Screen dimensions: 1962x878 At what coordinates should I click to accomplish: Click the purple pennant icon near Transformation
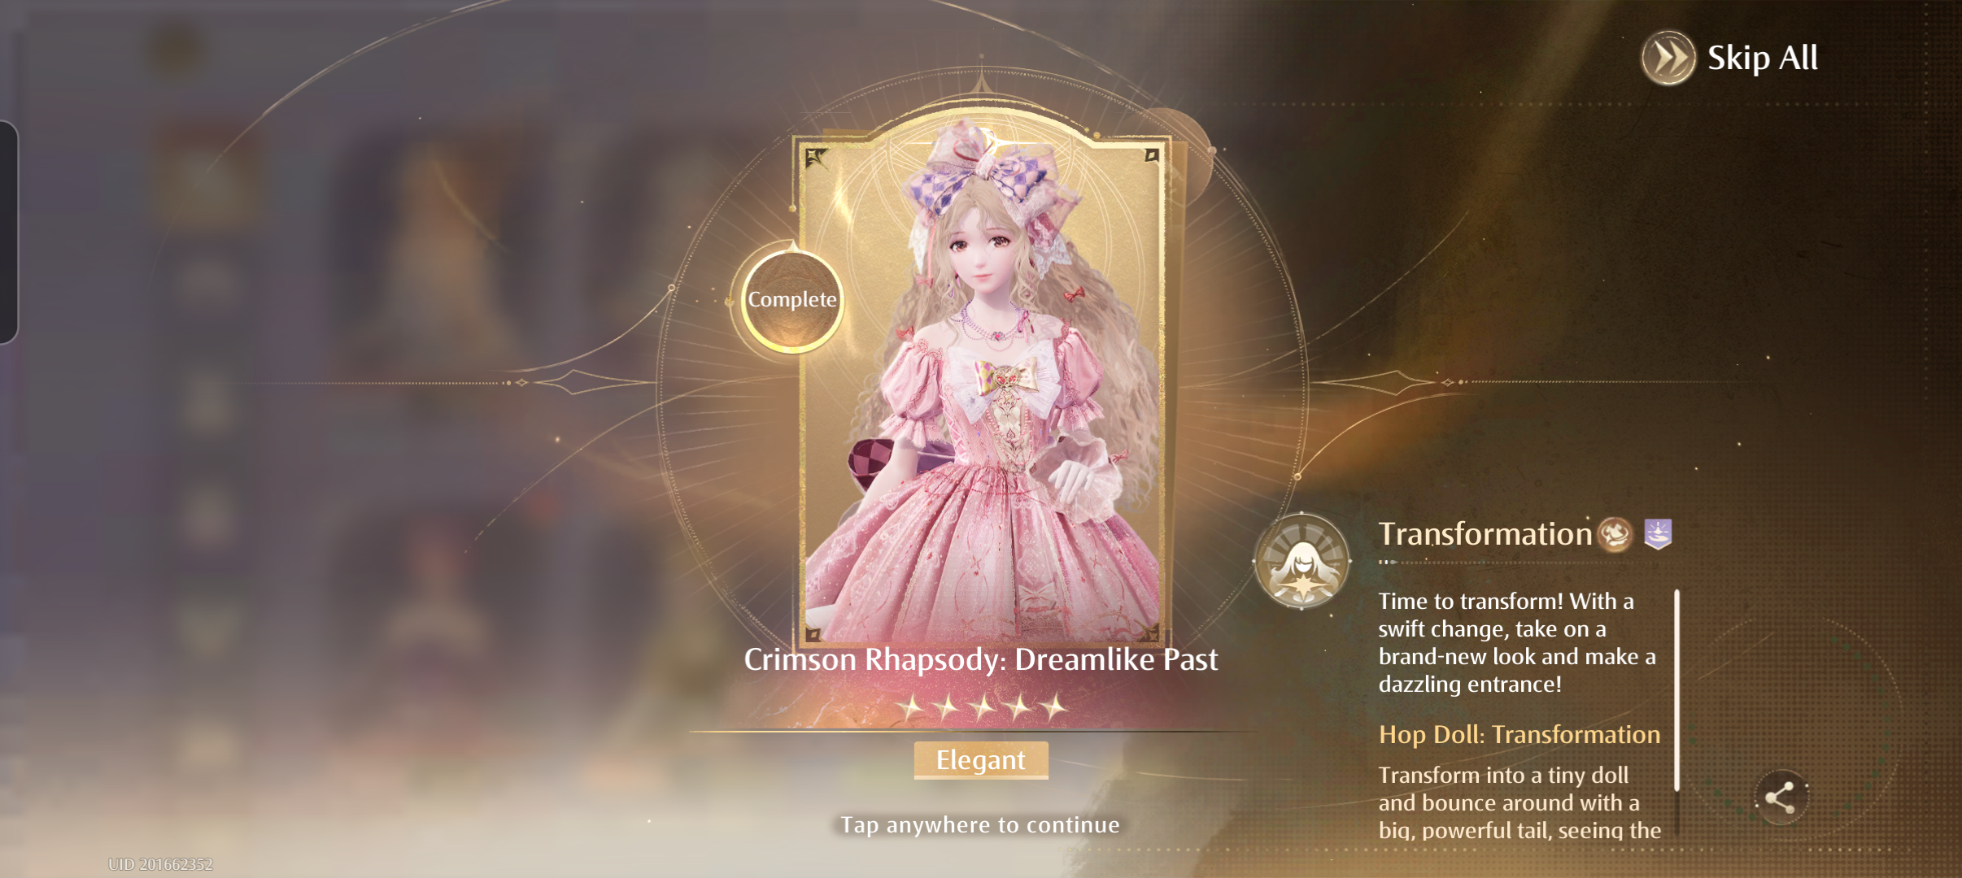point(1658,534)
